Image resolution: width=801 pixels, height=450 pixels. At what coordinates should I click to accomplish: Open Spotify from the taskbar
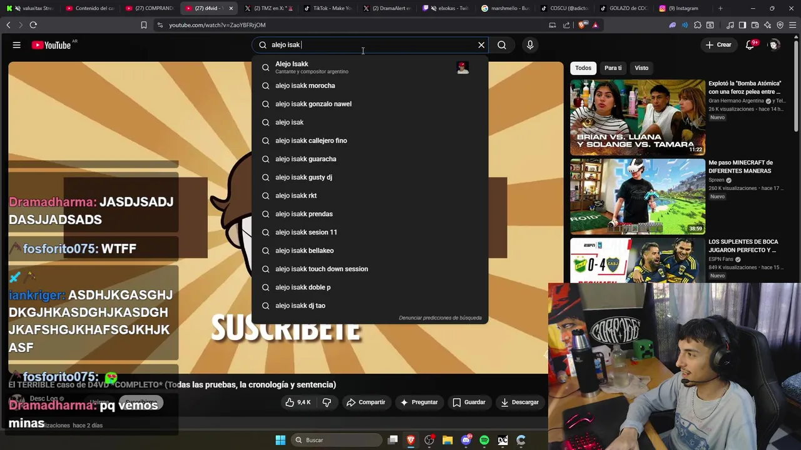click(x=484, y=440)
